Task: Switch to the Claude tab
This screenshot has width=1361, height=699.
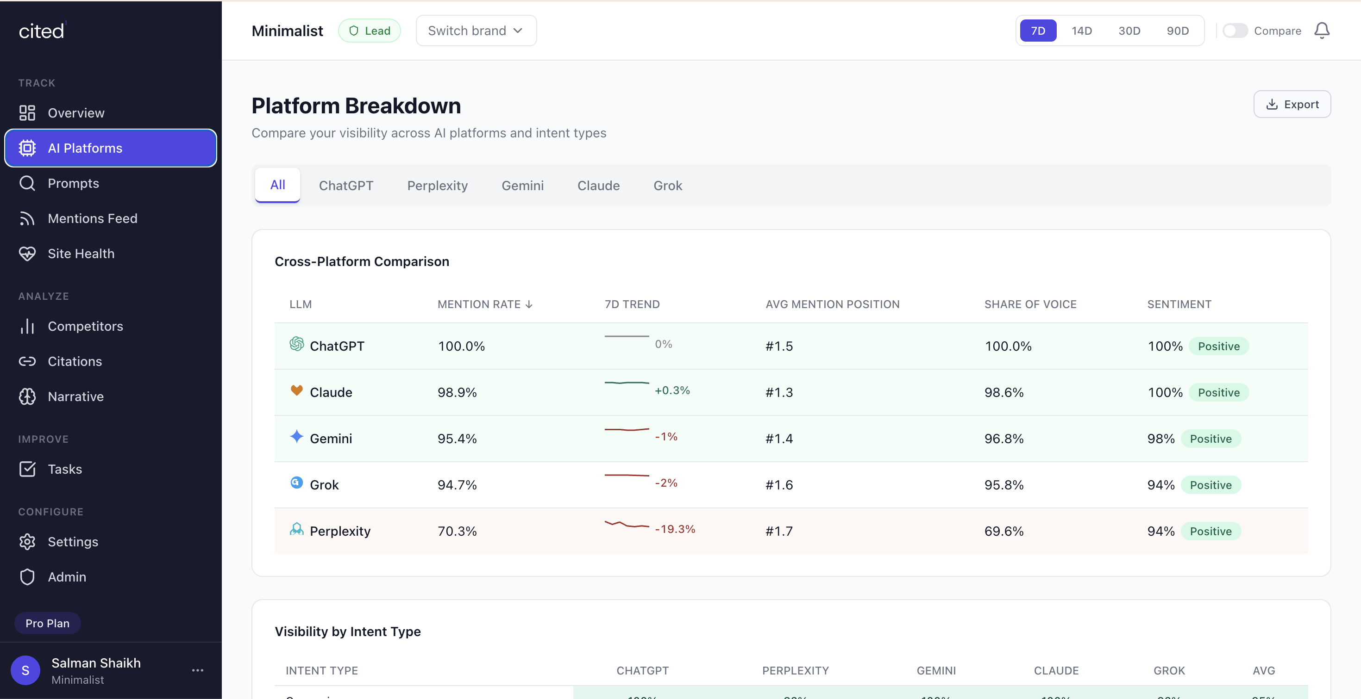Action: point(599,186)
